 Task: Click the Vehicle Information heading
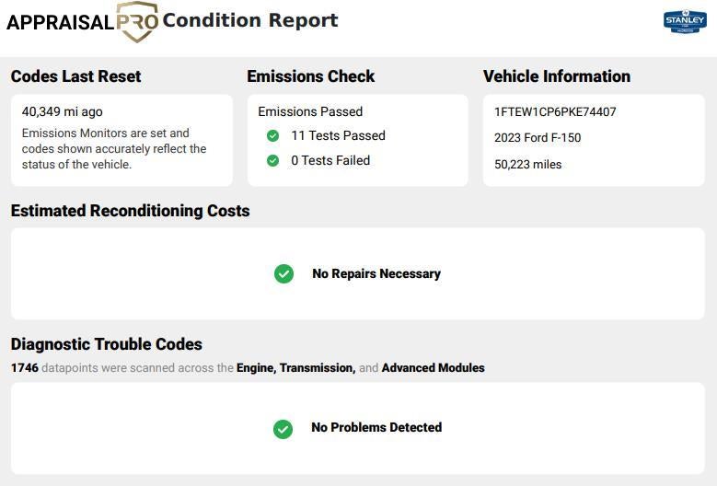pyautogui.click(x=557, y=76)
